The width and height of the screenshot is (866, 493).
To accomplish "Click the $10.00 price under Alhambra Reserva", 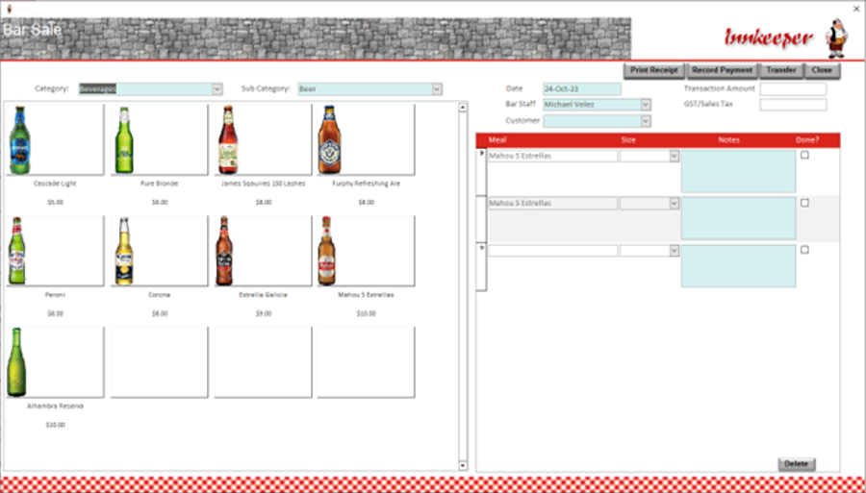I will (x=55, y=425).
